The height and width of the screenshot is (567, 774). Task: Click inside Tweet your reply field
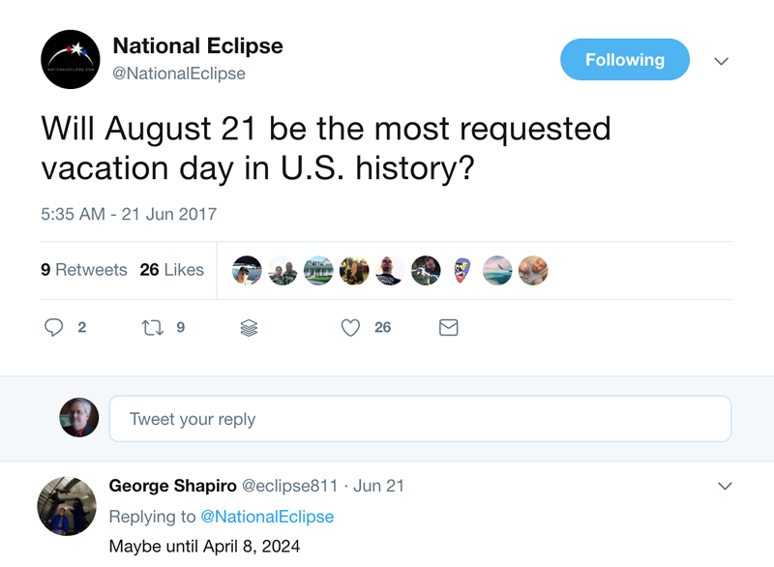pos(420,419)
